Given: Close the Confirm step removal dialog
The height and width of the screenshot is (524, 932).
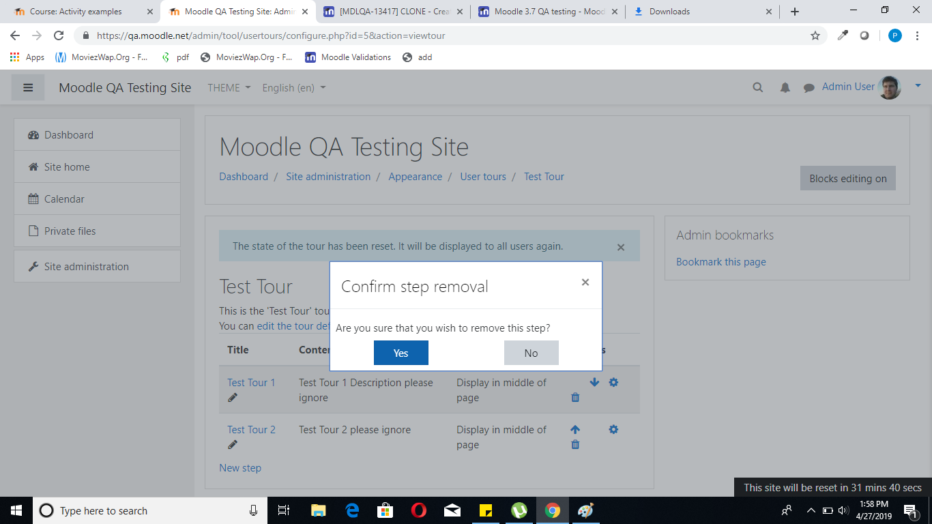Looking at the screenshot, I should point(585,282).
